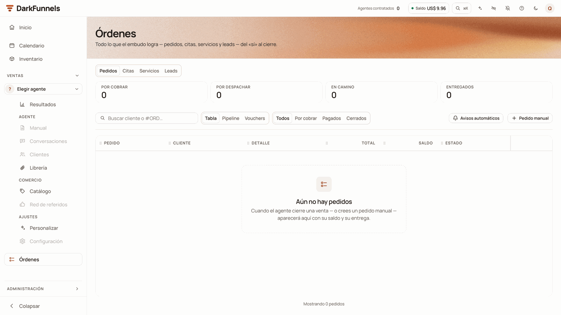The width and height of the screenshot is (561, 315).
Task: Filter orders by Por cobrar
Action: pos(306,118)
